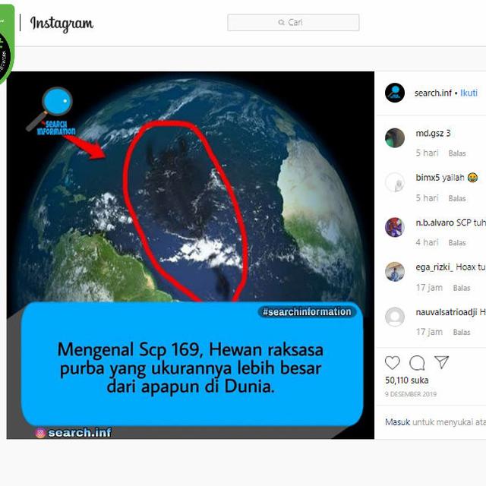
Task: Open the search.inf username link
Action: (433, 93)
